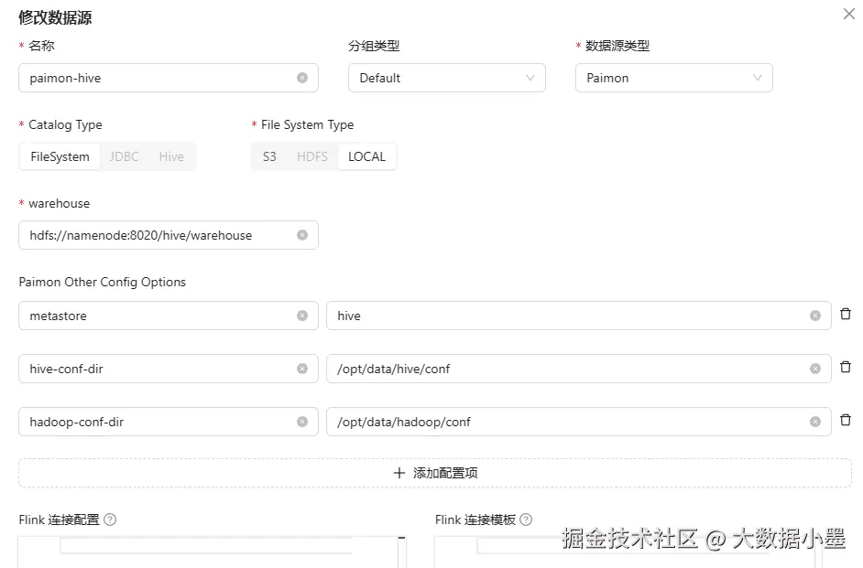Show help for Flink 连接模板
Viewport: 863px width, 568px height.
coord(526,520)
